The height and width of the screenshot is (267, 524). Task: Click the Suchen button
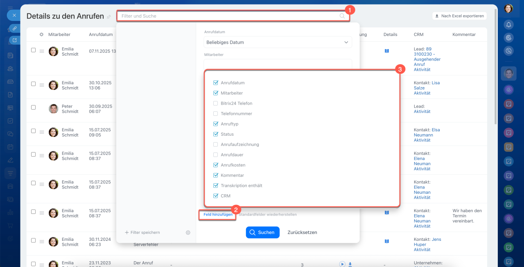(x=262, y=232)
